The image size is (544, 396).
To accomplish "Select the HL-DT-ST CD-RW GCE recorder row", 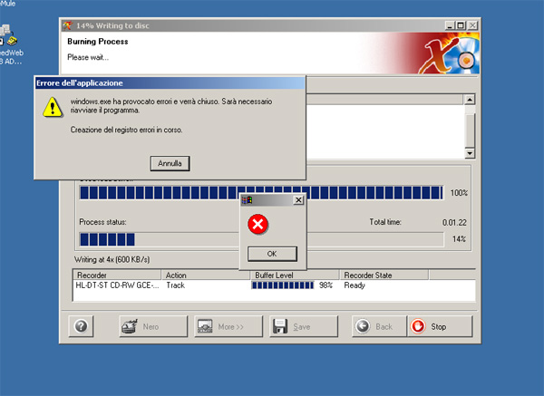I will click(x=274, y=285).
